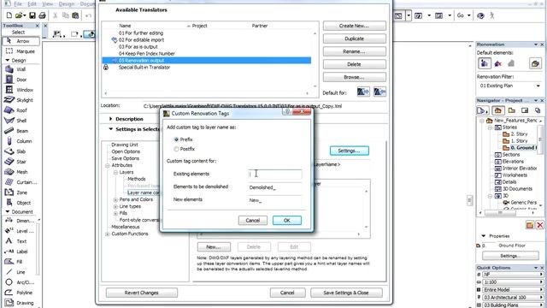Cancel the Custom Renovation Tags dialog

coord(253,221)
